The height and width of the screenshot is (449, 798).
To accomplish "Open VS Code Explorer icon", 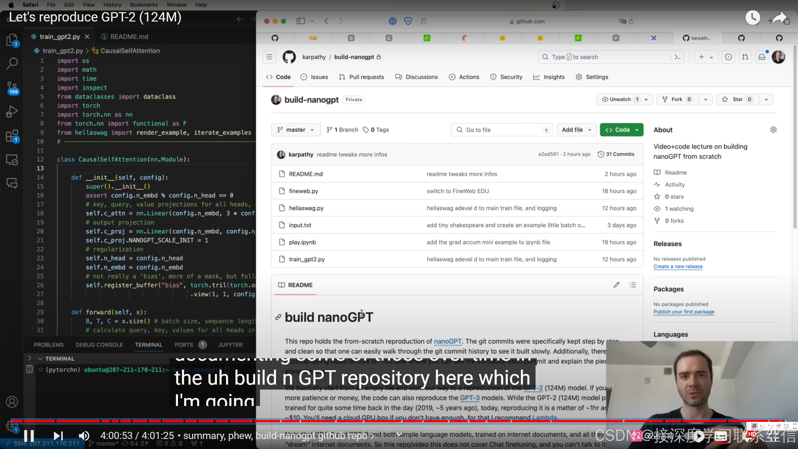I will click(12, 40).
